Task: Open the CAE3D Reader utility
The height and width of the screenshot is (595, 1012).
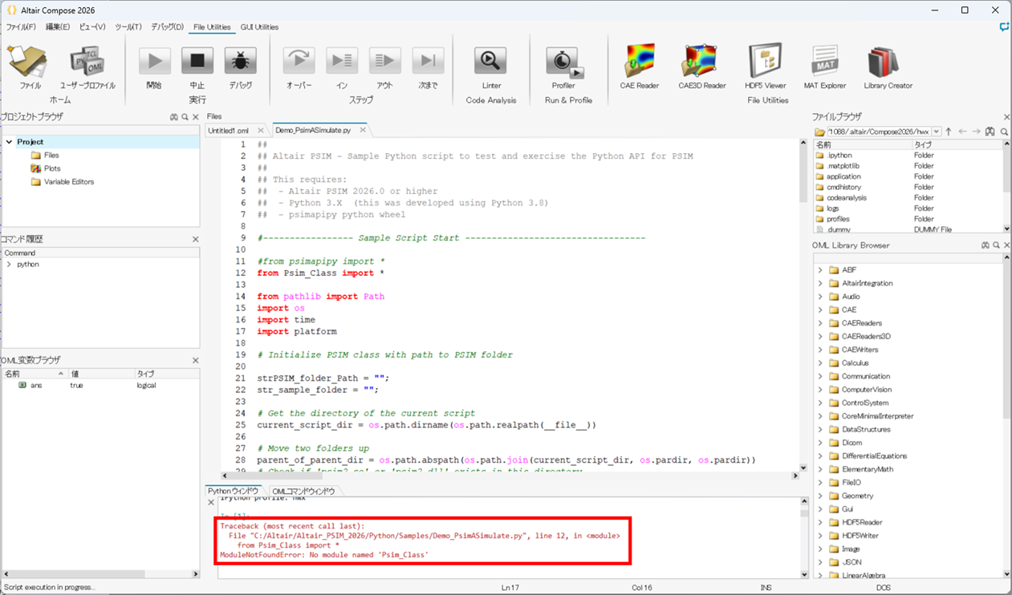Action: [x=701, y=63]
